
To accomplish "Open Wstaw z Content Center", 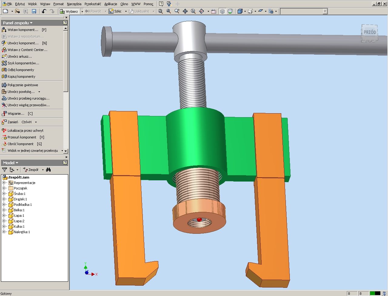I will click(x=25, y=50).
